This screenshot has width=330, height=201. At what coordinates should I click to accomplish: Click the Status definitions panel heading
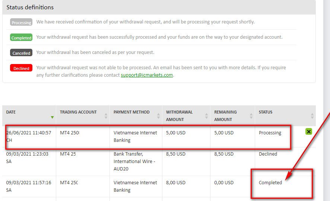(30, 7)
